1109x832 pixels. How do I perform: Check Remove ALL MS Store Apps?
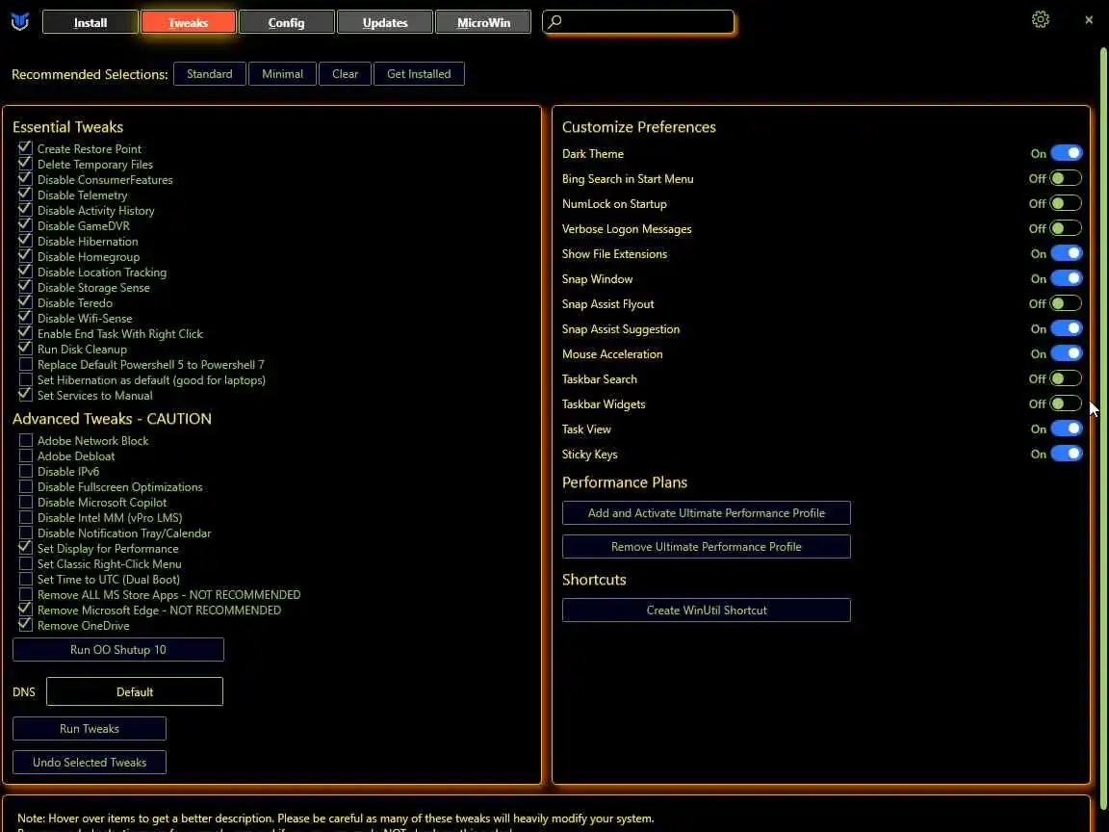[25, 594]
